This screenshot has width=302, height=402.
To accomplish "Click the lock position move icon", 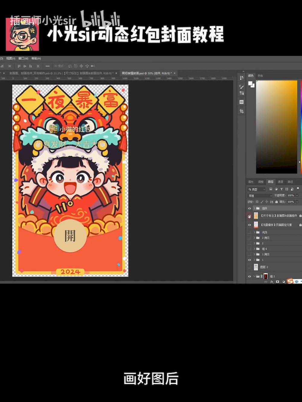I will 267,202.
